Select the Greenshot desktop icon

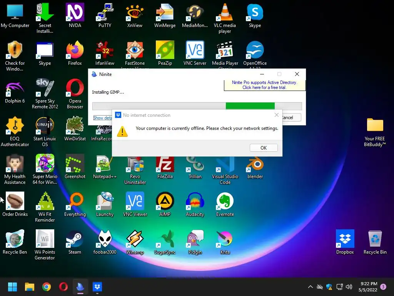pos(75,166)
